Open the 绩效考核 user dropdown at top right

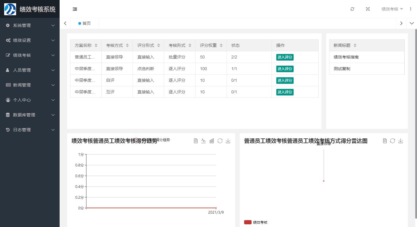392,9
